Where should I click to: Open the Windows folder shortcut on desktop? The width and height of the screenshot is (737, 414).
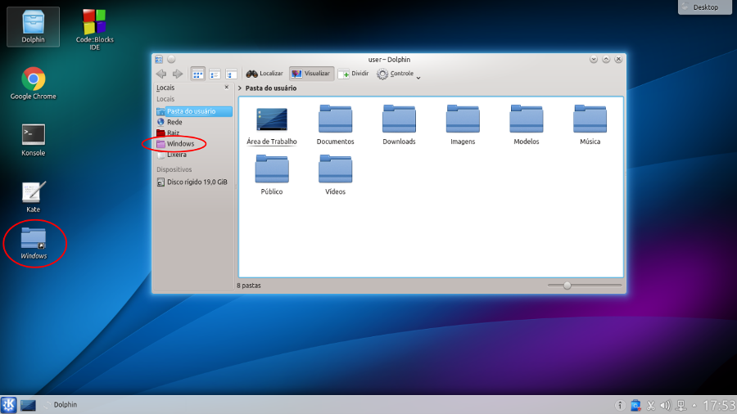[x=34, y=243]
